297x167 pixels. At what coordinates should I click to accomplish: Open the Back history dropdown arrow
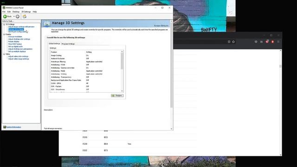pos(14,17)
